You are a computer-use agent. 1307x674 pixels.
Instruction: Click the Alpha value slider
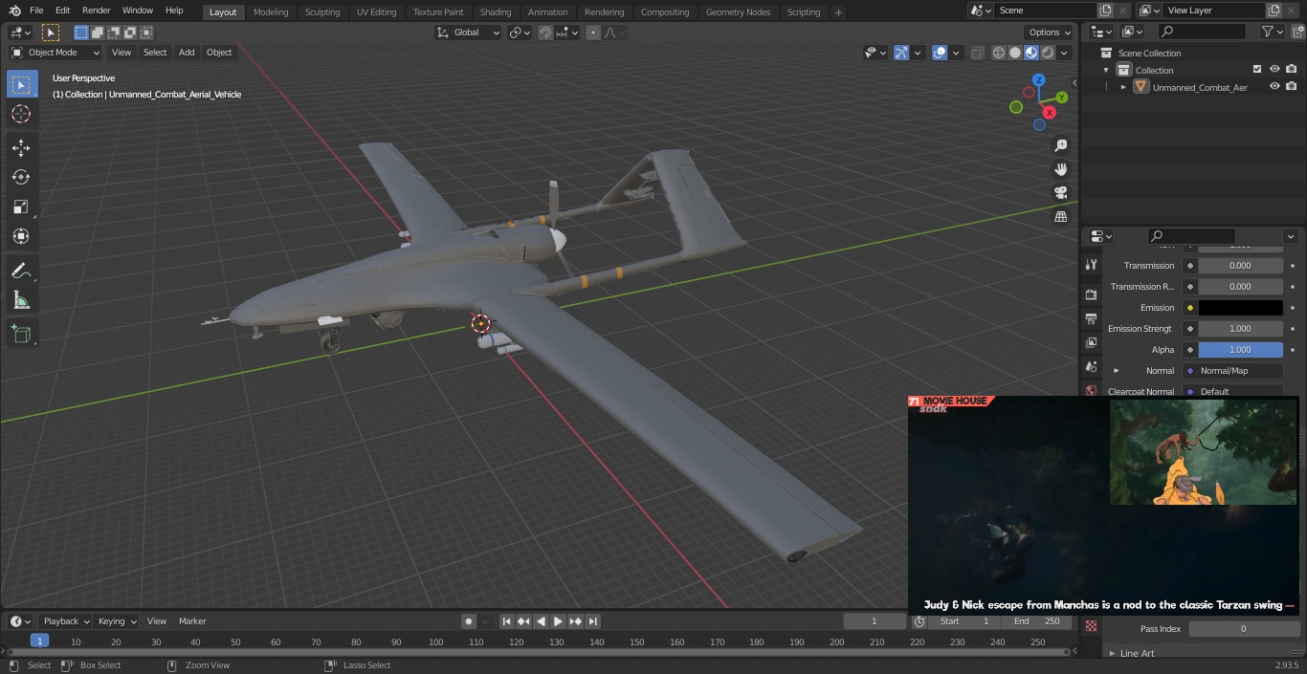(x=1240, y=350)
